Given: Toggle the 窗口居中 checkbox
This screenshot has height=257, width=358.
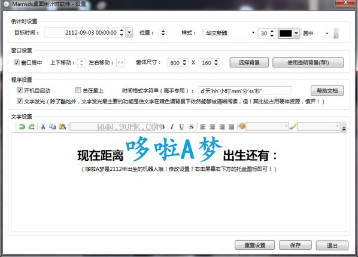Looking at the screenshot, I should [x=16, y=63].
